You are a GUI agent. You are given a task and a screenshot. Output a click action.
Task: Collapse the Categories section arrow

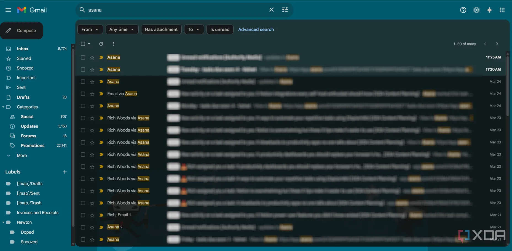[3, 107]
